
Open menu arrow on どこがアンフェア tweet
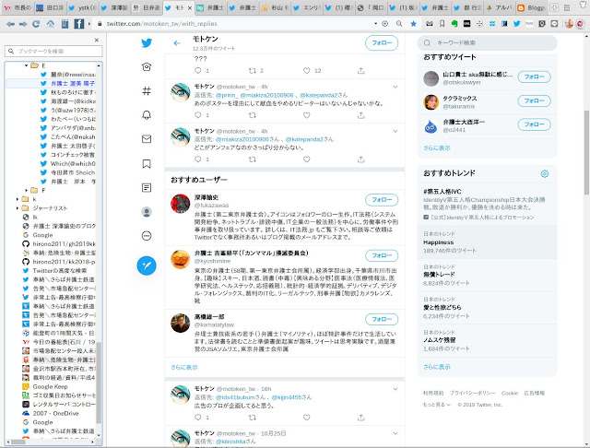click(x=395, y=131)
